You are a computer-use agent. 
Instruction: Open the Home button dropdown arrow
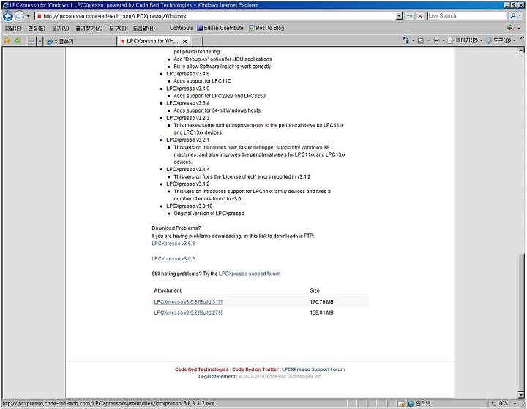coord(414,41)
